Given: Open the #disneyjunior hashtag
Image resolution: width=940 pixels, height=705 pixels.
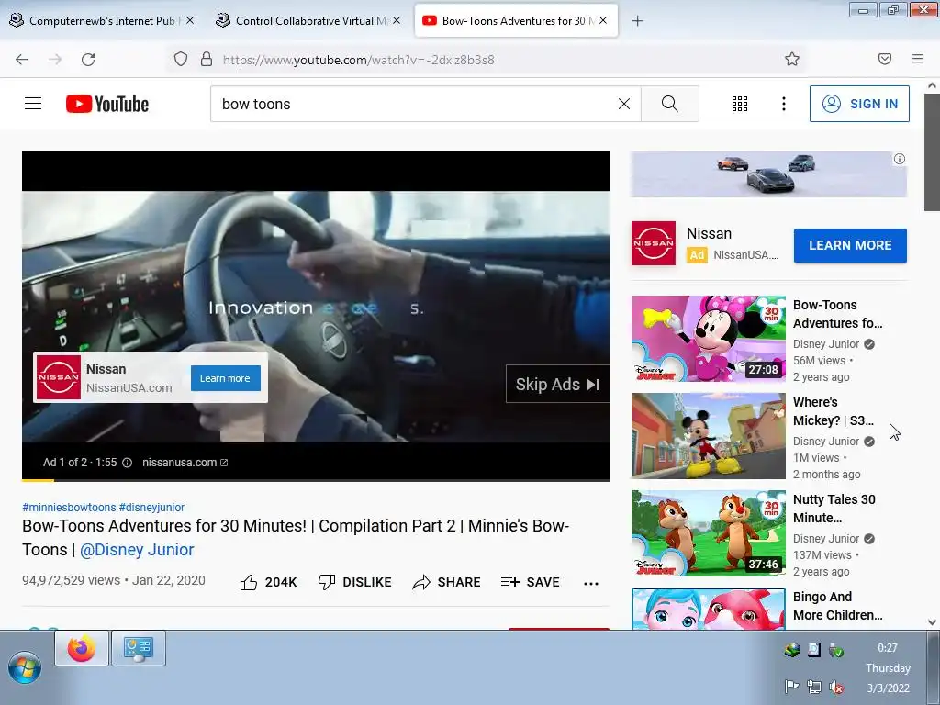Looking at the screenshot, I should (x=151, y=507).
